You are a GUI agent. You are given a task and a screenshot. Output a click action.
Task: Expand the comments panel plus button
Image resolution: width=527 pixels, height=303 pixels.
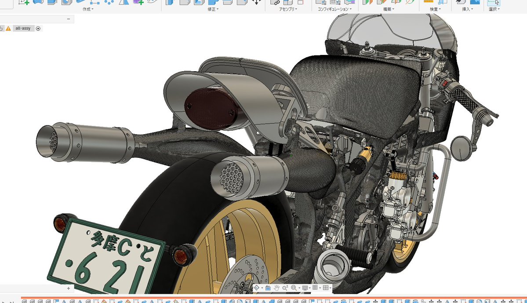click(x=69, y=288)
